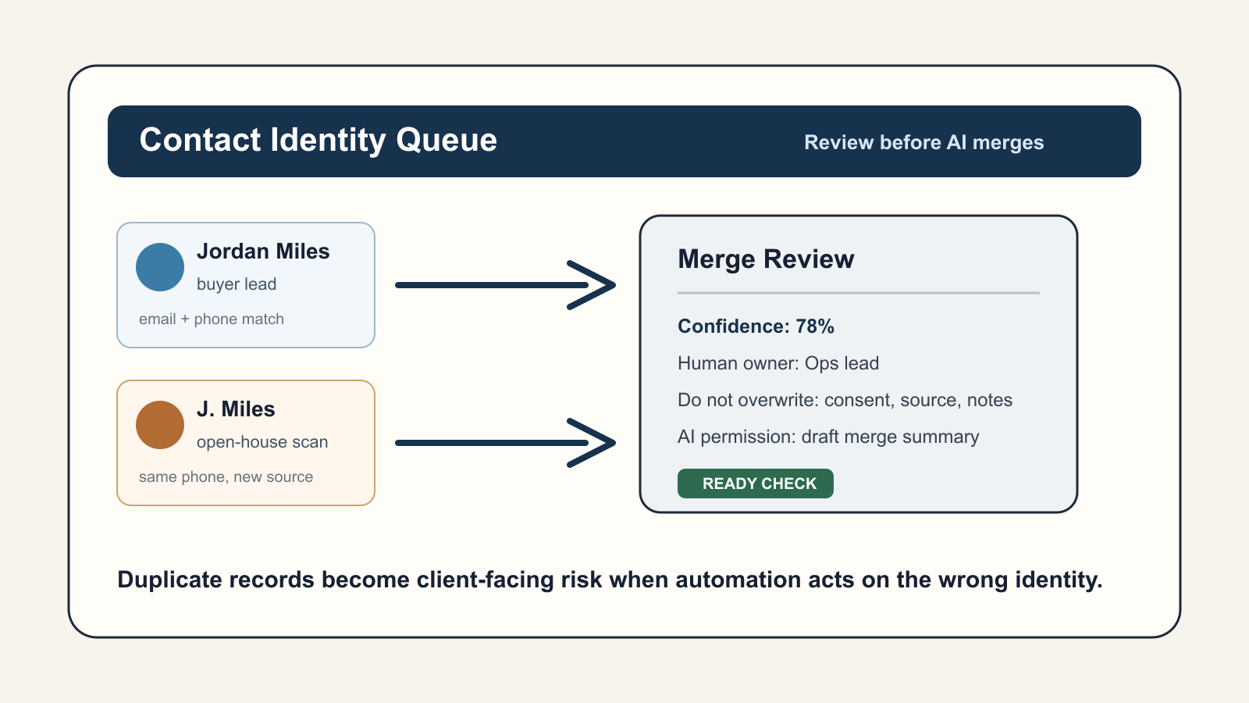Viewport: 1249px width, 703px height.
Task: Click the READY CHECK badge
Action: [756, 484]
